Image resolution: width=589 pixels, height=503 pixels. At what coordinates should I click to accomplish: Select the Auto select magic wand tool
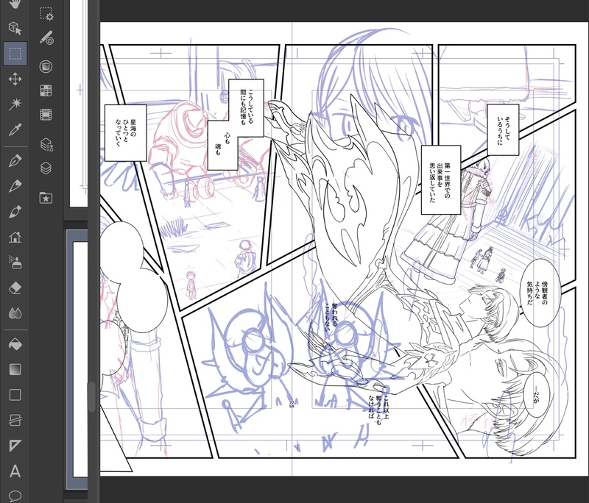pyautogui.click(x=15, y=104)
